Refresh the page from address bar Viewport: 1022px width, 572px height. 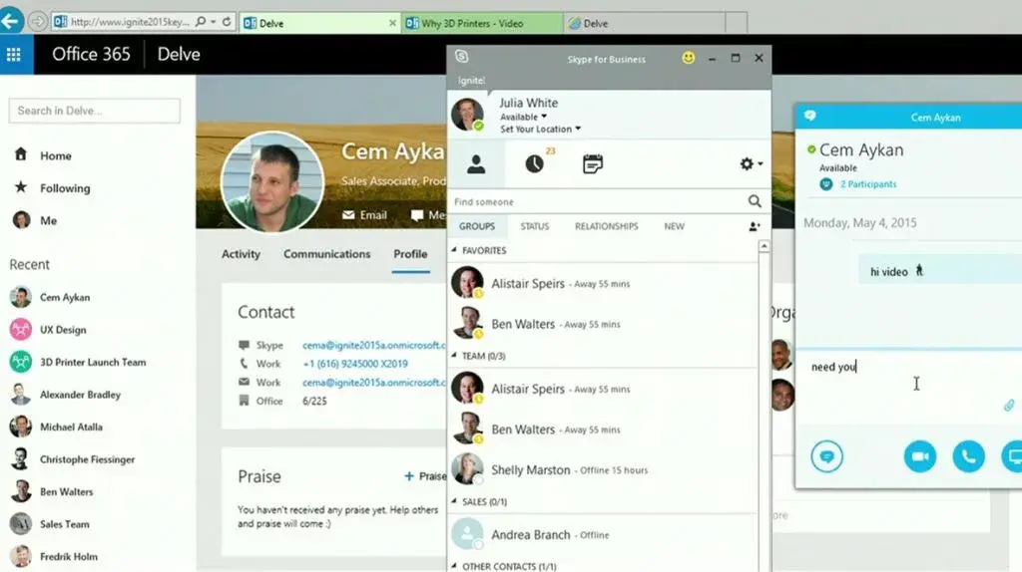pyautogui.click(x=227, y=22)
